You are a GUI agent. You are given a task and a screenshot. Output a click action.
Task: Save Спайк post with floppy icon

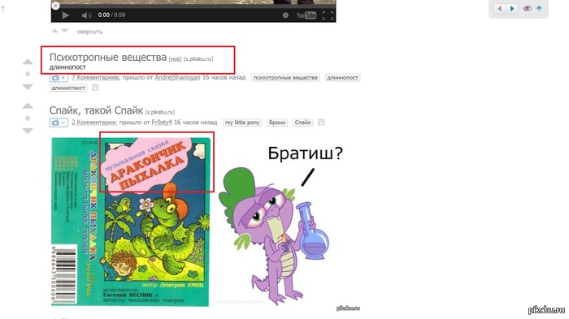[x=321, y=123]
